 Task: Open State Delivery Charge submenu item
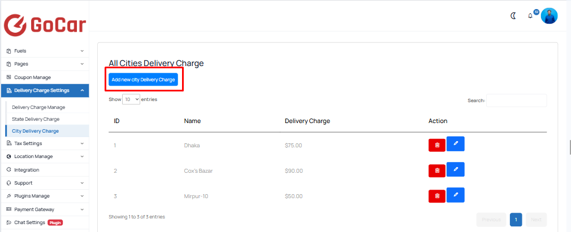tap(36, 119)
